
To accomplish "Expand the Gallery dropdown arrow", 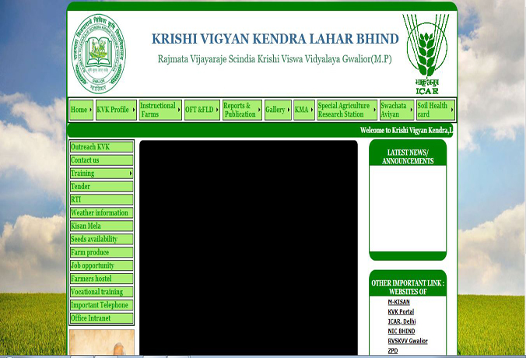I will tap(289, 110).
